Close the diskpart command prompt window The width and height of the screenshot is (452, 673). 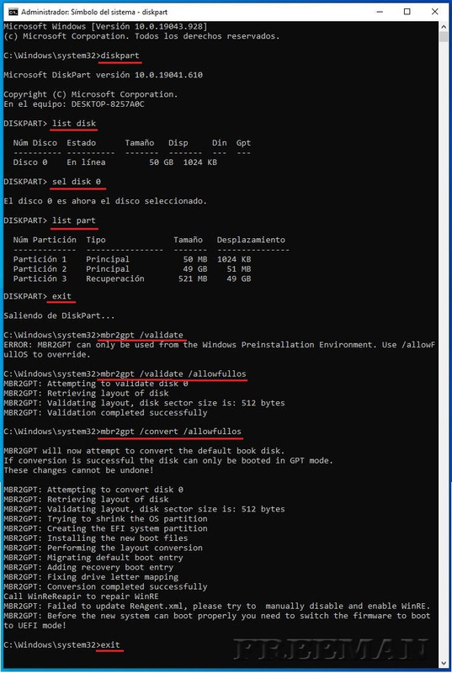[434, 12]
